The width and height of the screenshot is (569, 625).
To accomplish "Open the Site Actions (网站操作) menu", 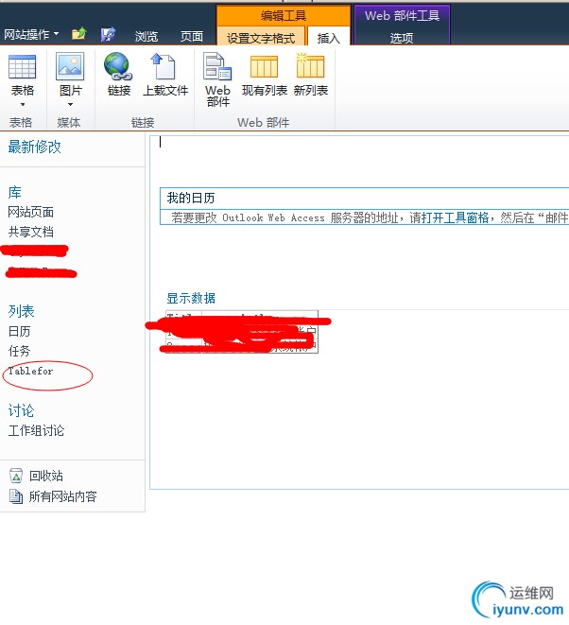I will pos(31,35).
